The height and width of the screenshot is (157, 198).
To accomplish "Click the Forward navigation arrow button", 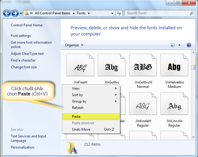I will 15,13.
